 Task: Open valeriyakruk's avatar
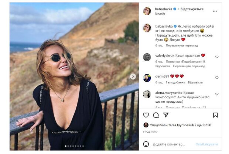tap(147, 57)
